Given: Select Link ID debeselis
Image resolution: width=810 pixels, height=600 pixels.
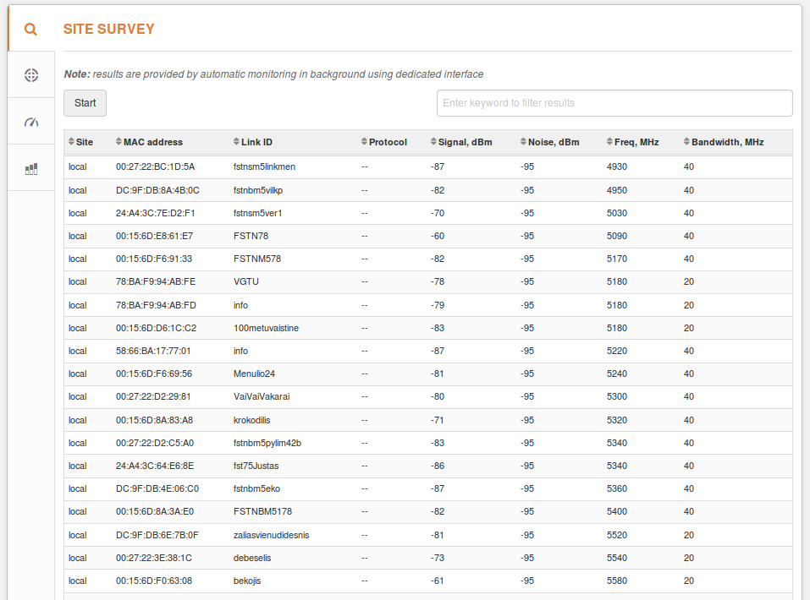Looking at the screenshot, I should point(252,558).
